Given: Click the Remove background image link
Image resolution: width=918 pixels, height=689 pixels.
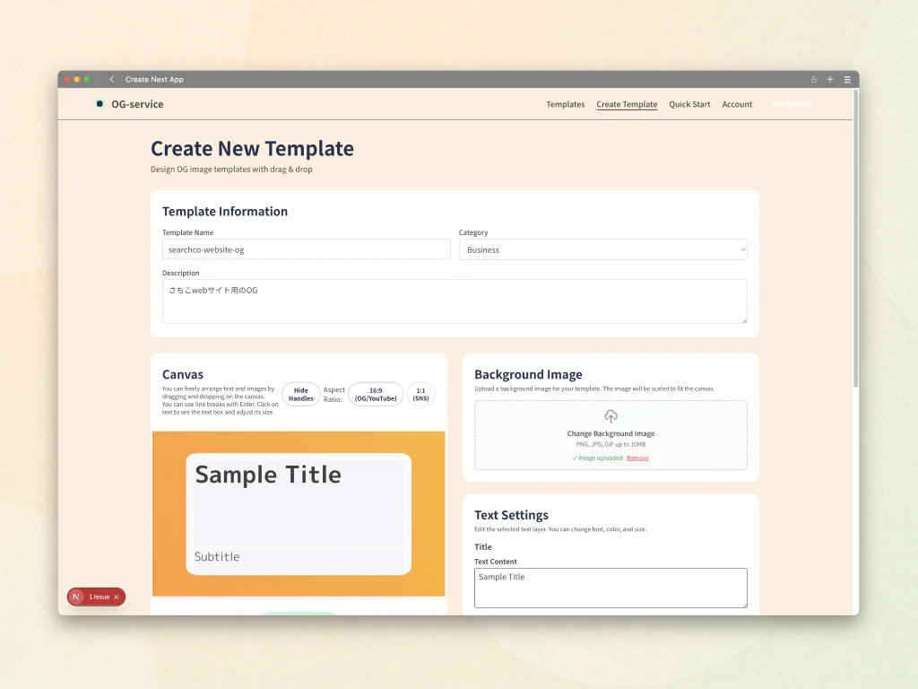Looking at the screenshot, I should click(x=637, y=458).
